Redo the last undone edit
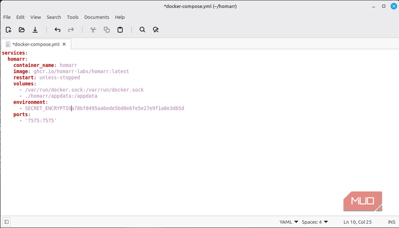 click(x=71, y=30)
